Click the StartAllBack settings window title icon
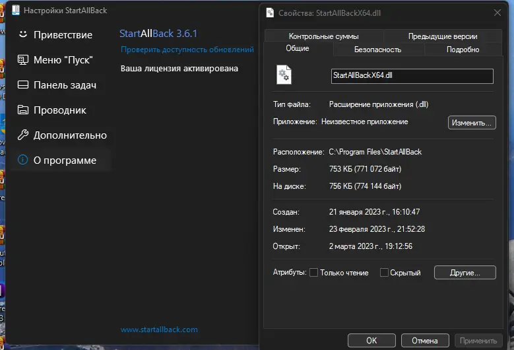This screenshot has height=350, width=514. (16, 10)
